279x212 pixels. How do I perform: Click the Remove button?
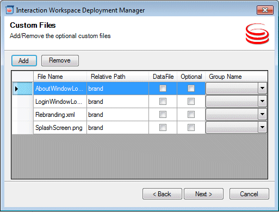60,60
